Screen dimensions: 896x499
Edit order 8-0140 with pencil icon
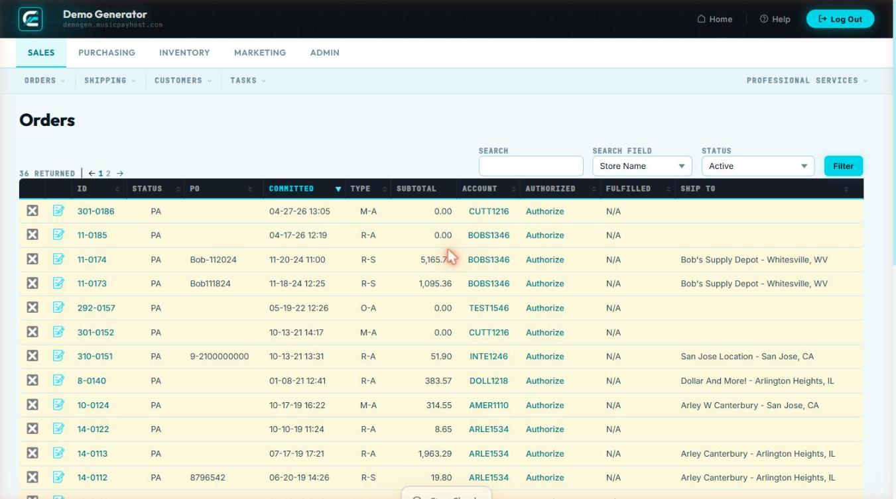pos(58,380)
